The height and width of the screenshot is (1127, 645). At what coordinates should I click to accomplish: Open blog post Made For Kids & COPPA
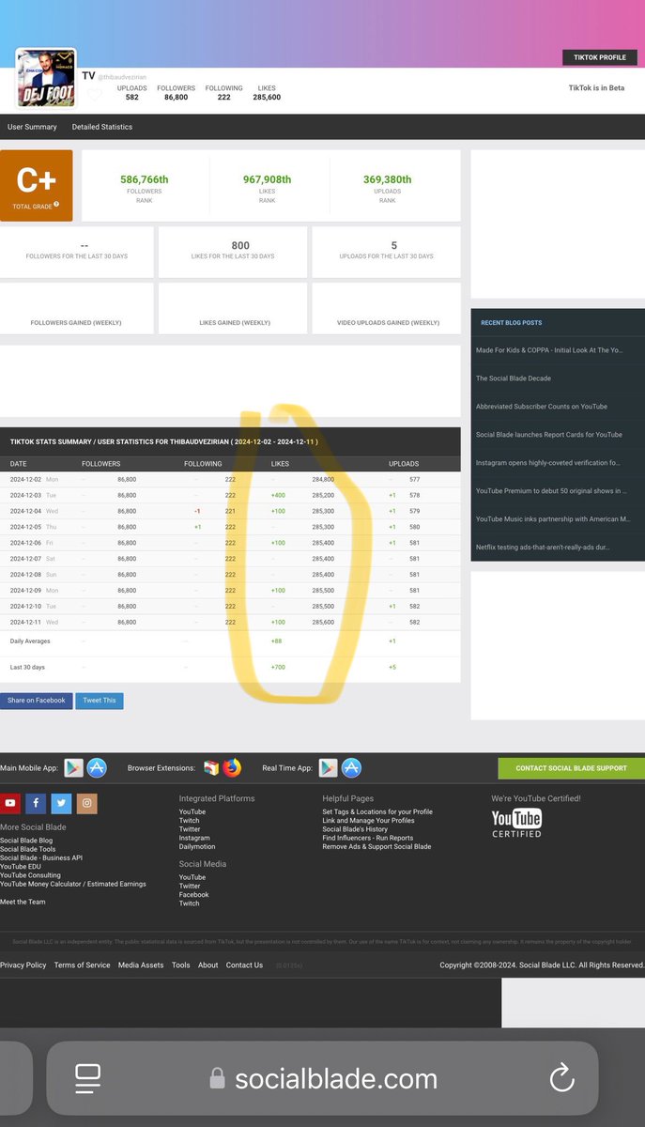point(548,350)
